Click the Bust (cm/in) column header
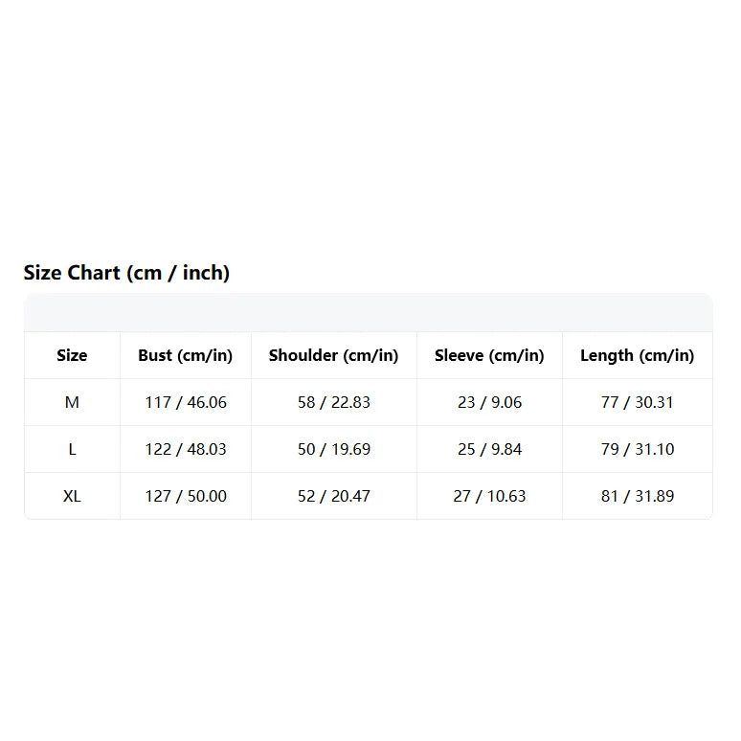Viewport: 741px width, 741px height. coord(186,355)
